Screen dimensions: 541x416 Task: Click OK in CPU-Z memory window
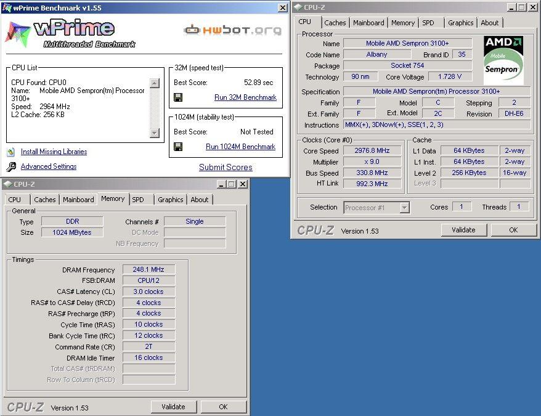223,407
